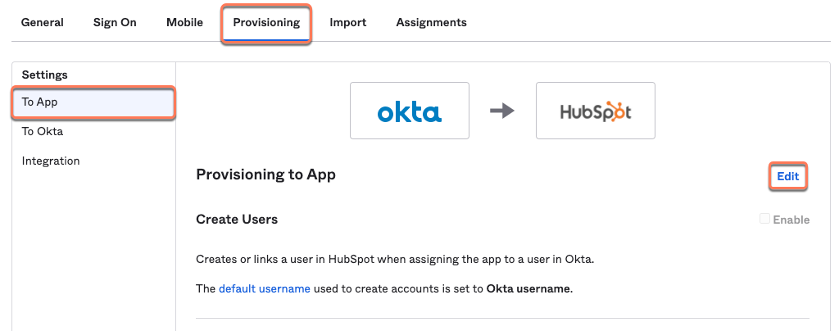The height and width of the screenshot is (331, 839).
Task: Click the Settings sidebar header
Action: click(x=45, y=75)
